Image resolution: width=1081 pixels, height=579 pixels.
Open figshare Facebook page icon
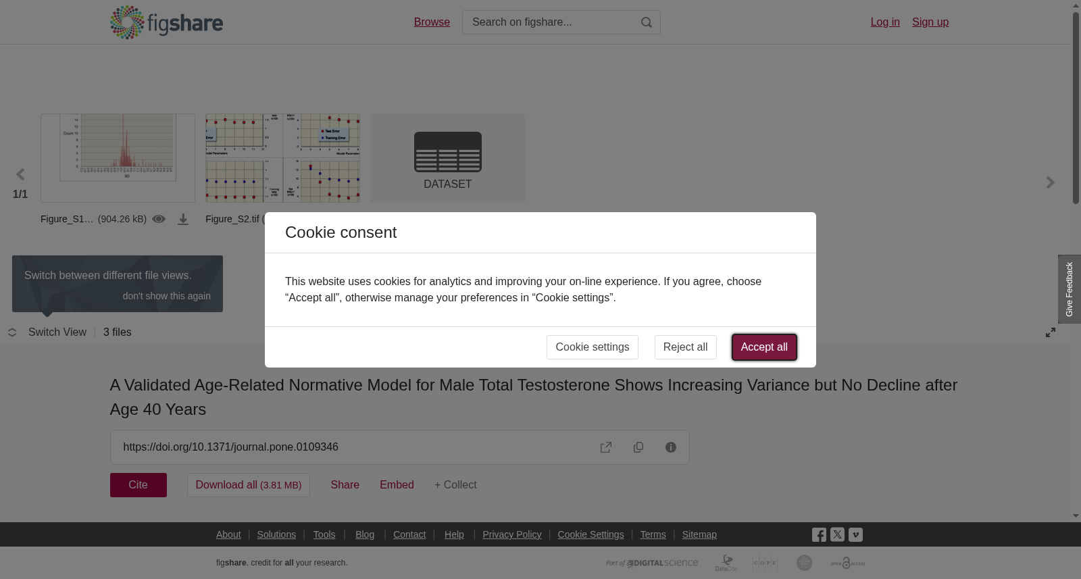(x=819, y=535)
